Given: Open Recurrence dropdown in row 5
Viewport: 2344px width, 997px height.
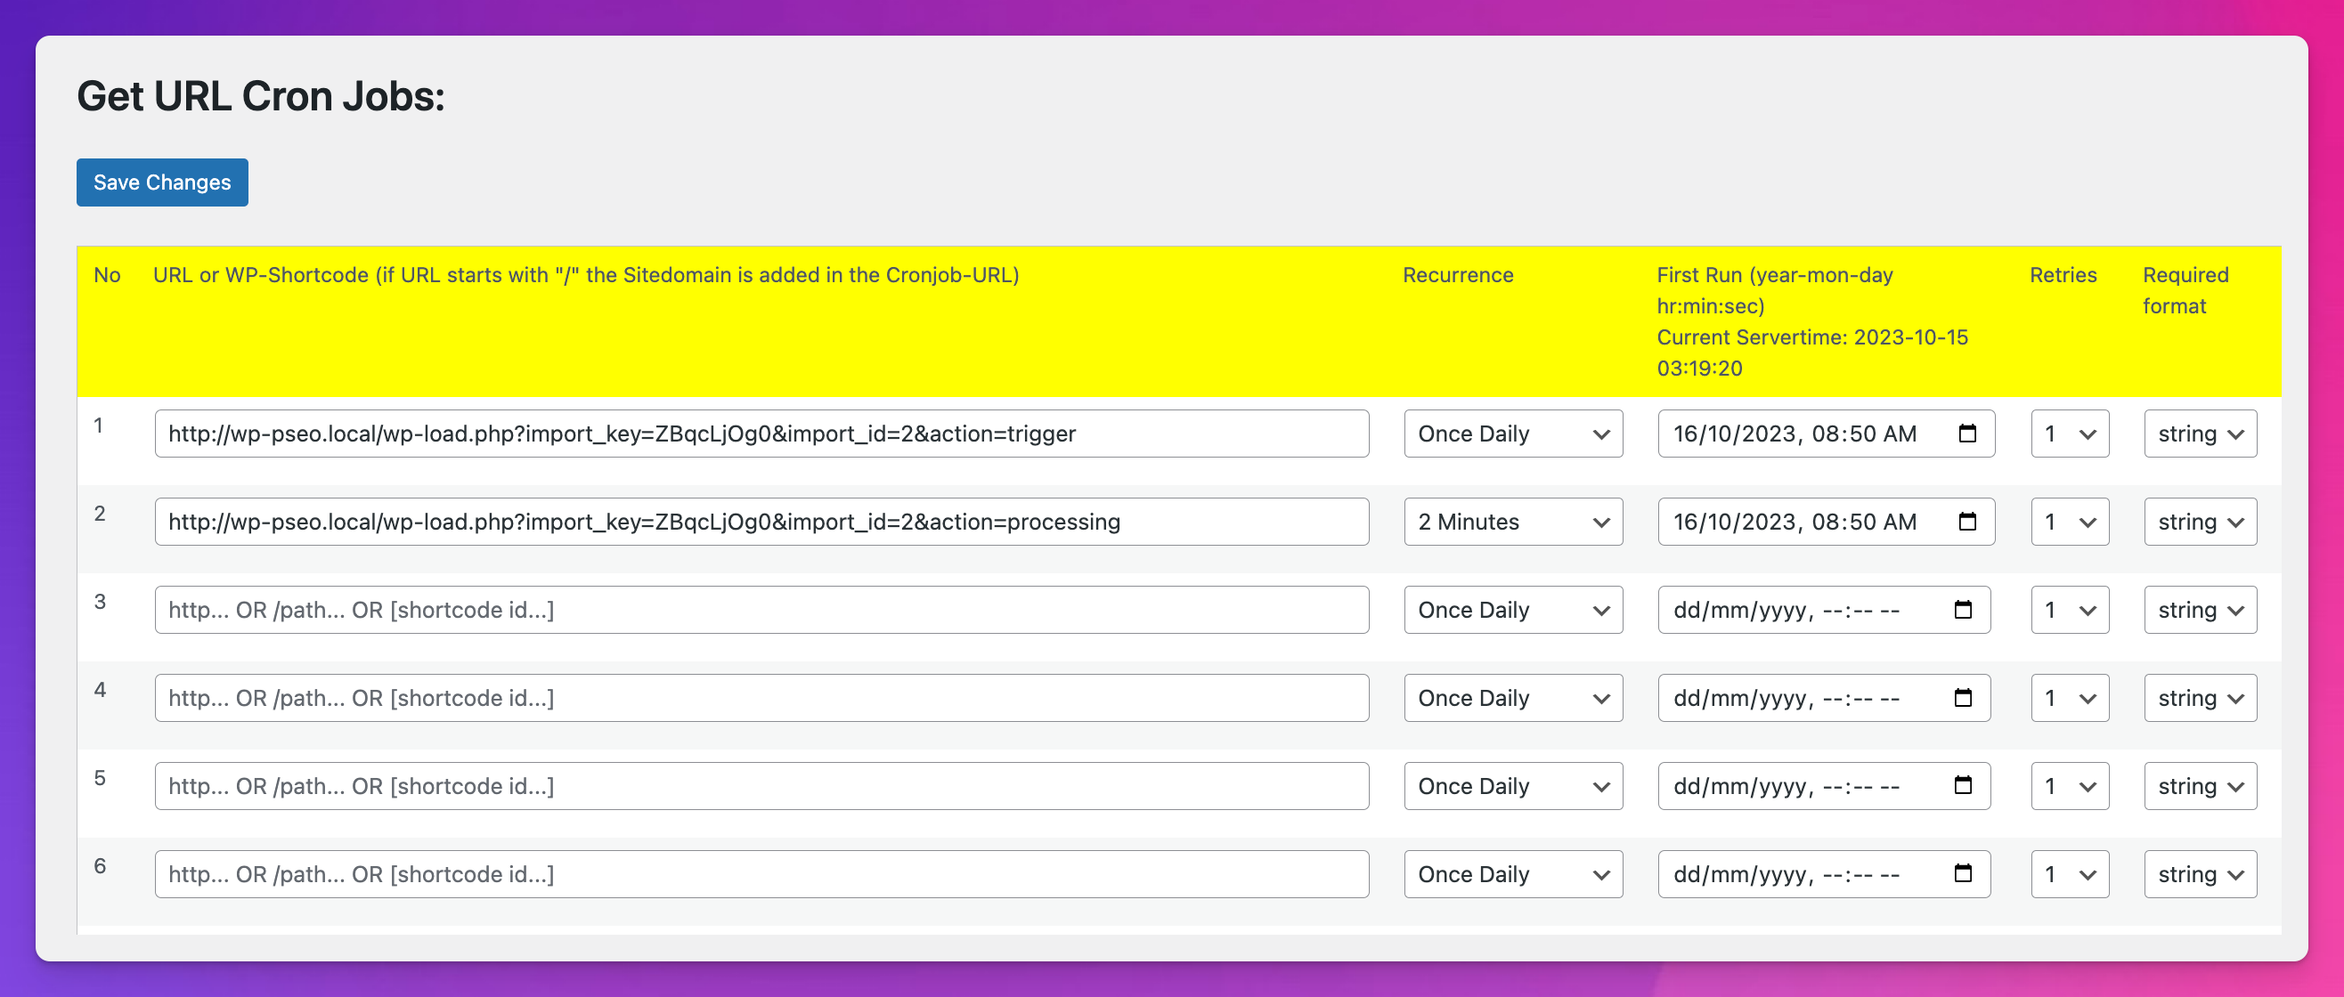Looking at the screenshot, I should pyautogui.click(x=1513, y=786).
